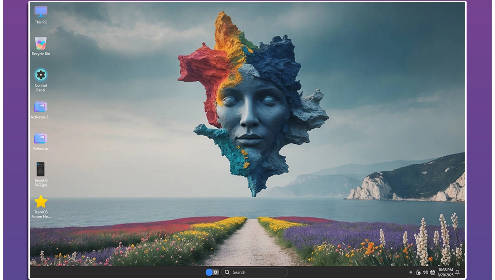The width and height of the screenshot is (495, 280).
Task: Click the 10:38 PM taskbar clock
Action: point(445,270)
